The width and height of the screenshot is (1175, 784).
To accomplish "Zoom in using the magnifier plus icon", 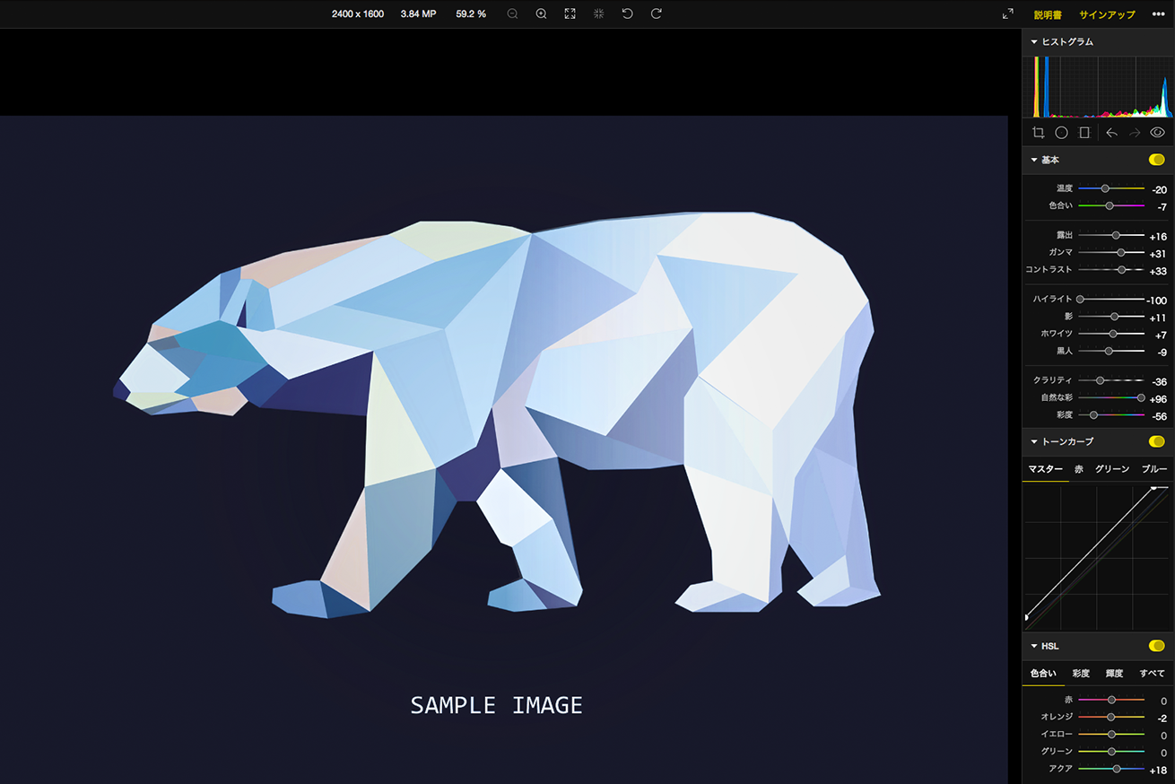I will point(541,14).
